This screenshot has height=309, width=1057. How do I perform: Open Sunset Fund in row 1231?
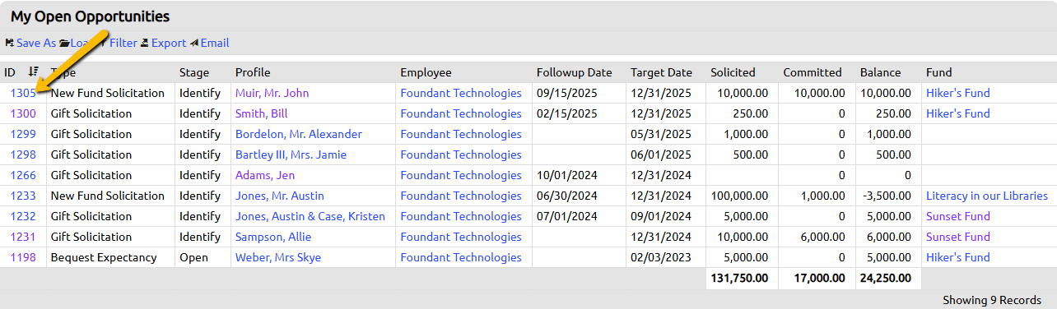958,237
